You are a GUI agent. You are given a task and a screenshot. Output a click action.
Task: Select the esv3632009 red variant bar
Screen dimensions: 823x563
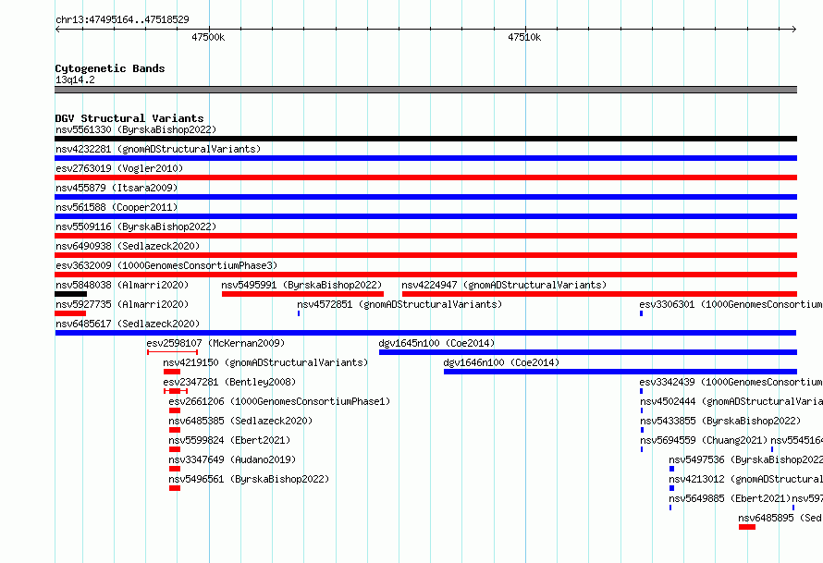(x=425, y=275)
